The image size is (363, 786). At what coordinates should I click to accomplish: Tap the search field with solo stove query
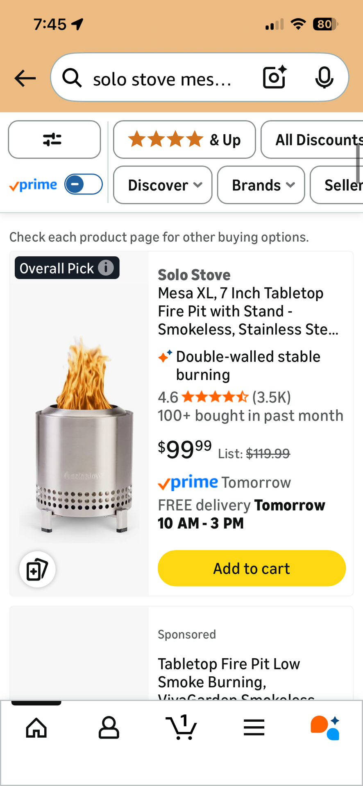[x=164, y=78]
